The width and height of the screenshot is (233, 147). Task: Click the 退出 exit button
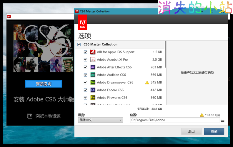tap(192, 131)
